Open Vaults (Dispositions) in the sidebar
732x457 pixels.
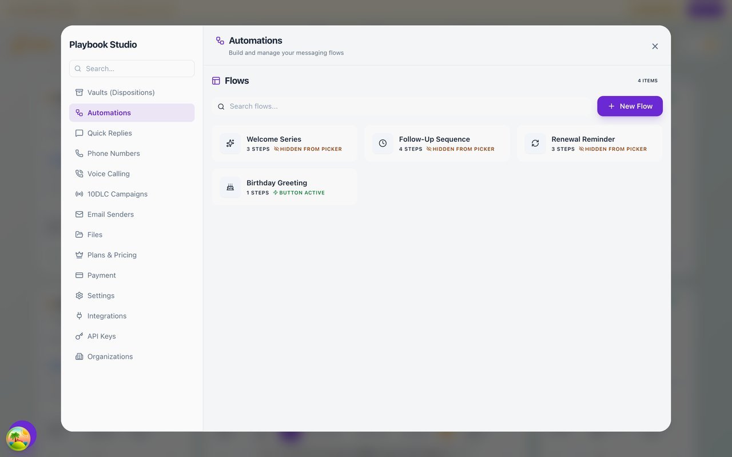click(x=132, y=93)
